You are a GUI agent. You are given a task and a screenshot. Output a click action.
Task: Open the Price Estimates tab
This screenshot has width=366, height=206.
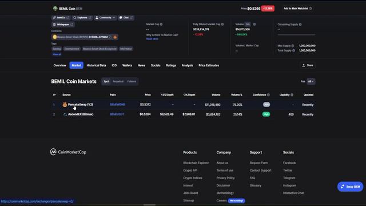click(x=209, y=65)
